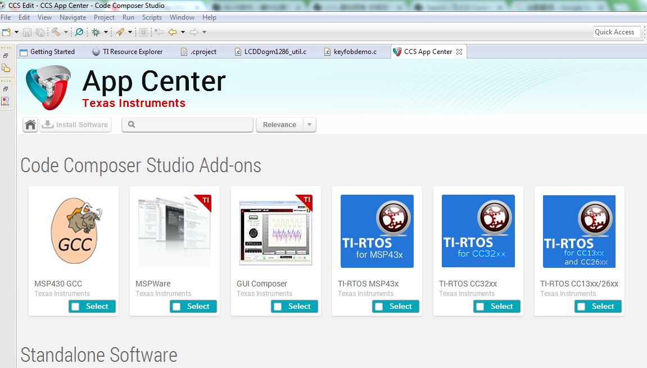Open the Edit menu

[x=24, y=17]
